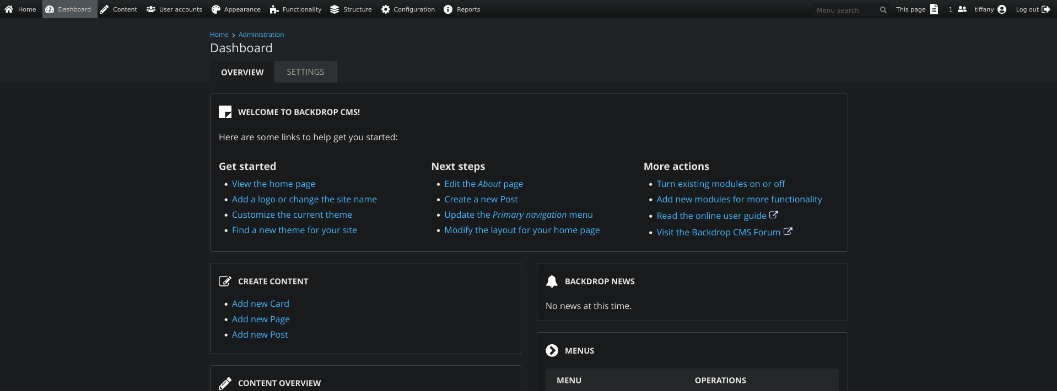Click Add new Post link
The image size is (1057, 391).
[260, 334]
